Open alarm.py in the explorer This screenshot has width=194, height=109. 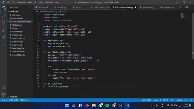(16, 15)
